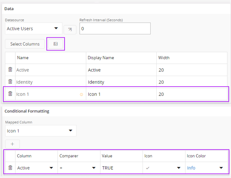Click the Data section header

click(x=9, y=9)
